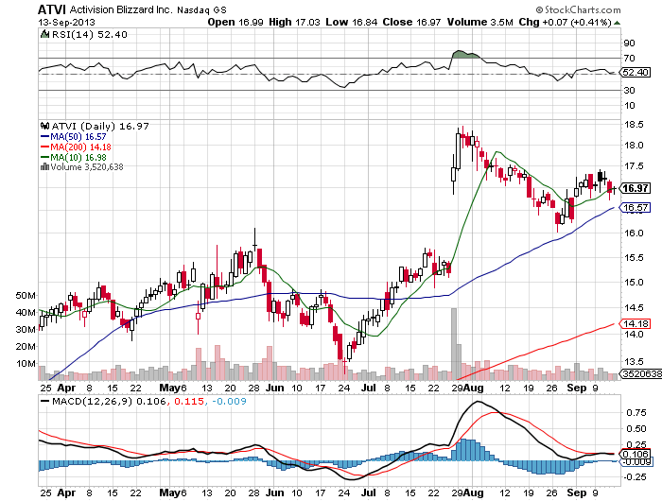Click the 13-Sep-2013 date label
The width and height of the screenshot is (662, 501).
67,22
